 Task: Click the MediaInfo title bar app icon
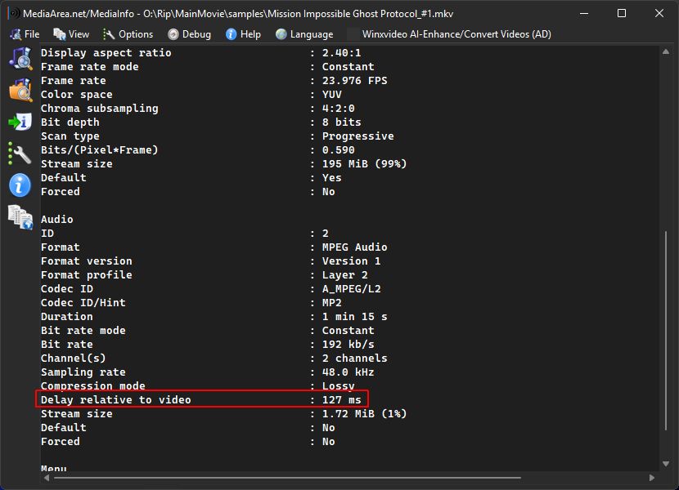[x=14, y=13]
